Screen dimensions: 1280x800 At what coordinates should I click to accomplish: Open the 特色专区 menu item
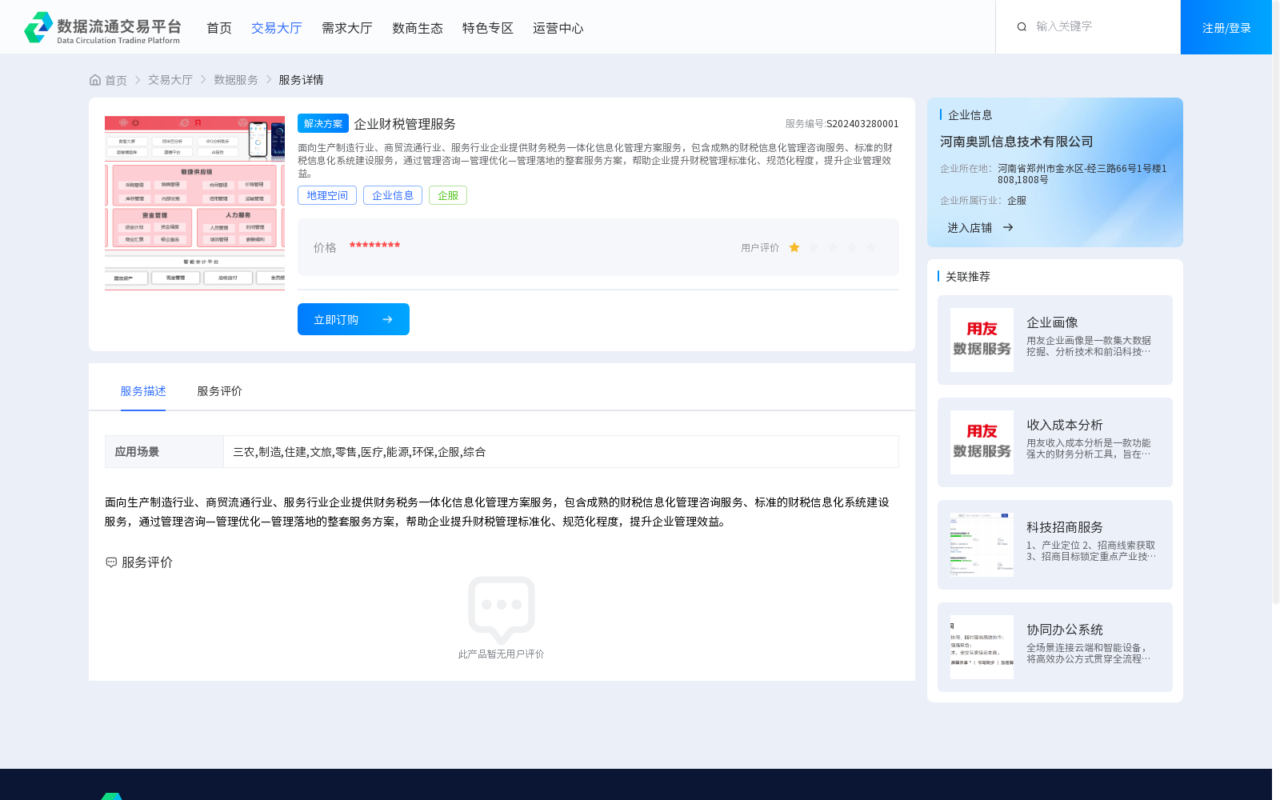click(x=488, y=28)
